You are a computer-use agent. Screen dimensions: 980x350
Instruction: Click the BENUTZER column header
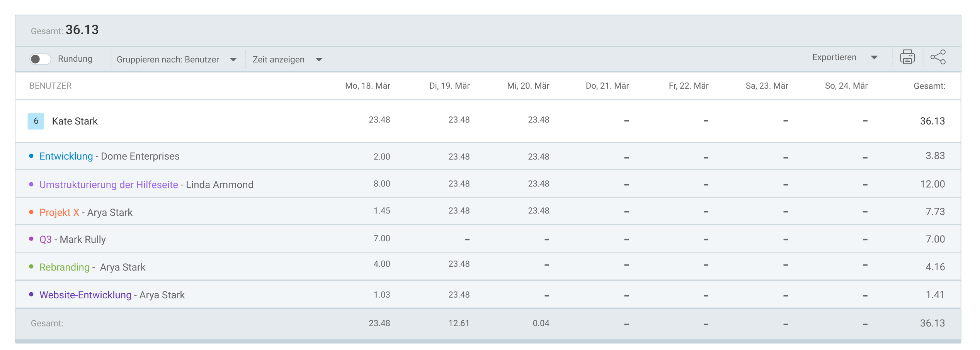(51, 86)
